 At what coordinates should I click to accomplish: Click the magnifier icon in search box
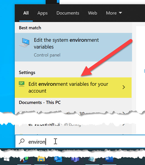pos(21,142)
